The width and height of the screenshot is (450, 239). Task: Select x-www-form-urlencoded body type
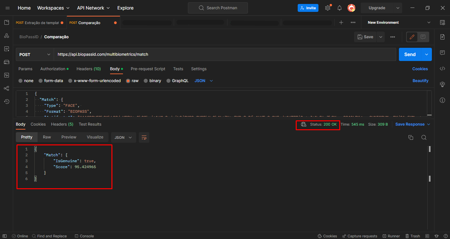pyautogui.click(x=70, y=81)
